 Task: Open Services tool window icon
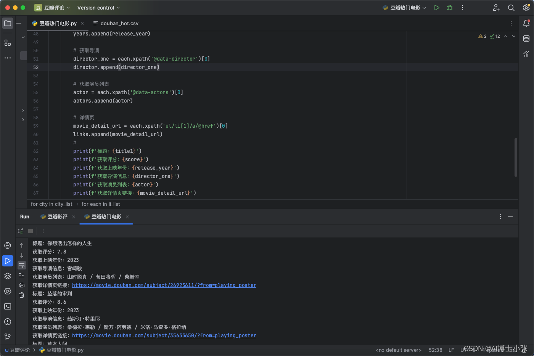[8, 291]
